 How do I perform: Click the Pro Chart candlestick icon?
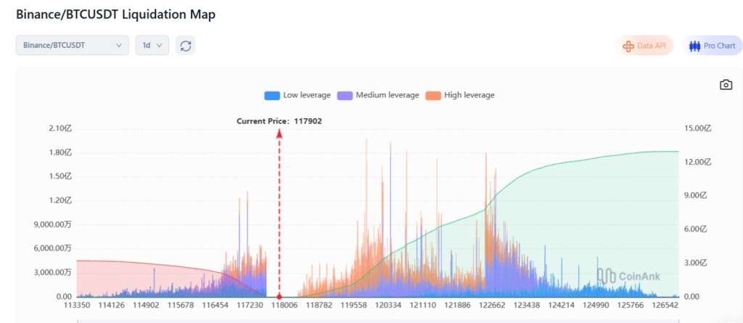pos(694,46)
